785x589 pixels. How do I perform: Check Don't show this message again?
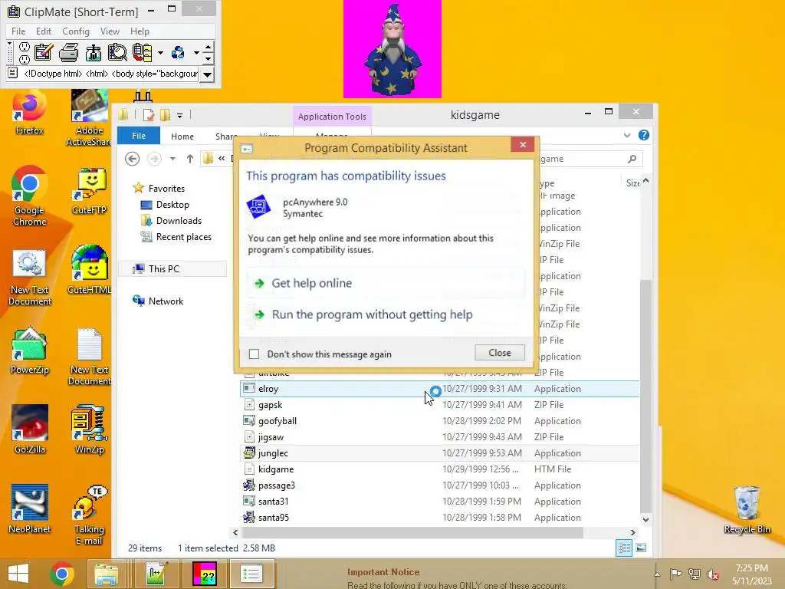coord(255,354)
